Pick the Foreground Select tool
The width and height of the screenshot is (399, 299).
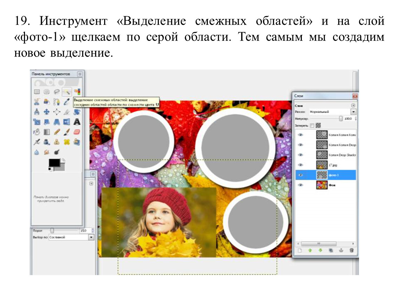[x=46, y=102]
